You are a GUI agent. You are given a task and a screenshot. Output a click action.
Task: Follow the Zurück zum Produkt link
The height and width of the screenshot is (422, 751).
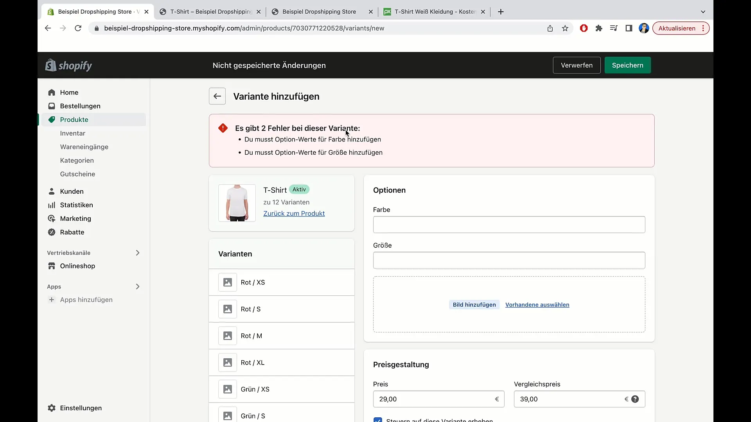pyautogui.click(x=294, y=213)
